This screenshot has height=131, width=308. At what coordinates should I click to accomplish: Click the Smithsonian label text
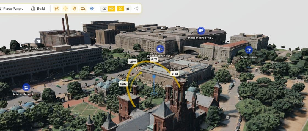coord(249,57)
